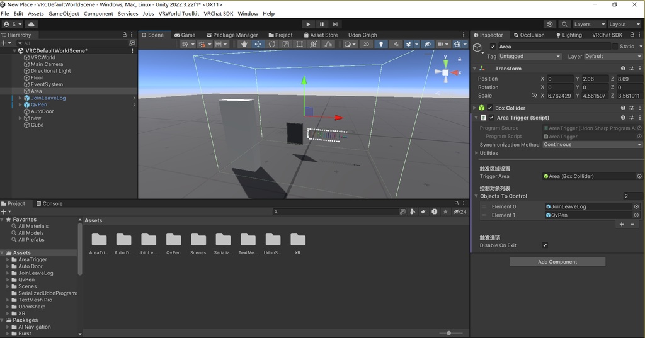Click the constrained proportions link icon on Scale
This screenshot has width=645, height=338.
click(x=534, y=96)
